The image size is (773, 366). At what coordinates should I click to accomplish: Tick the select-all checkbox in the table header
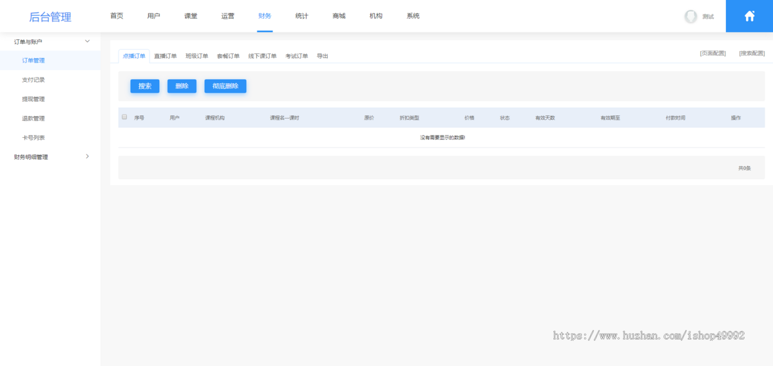click(124, 117)
